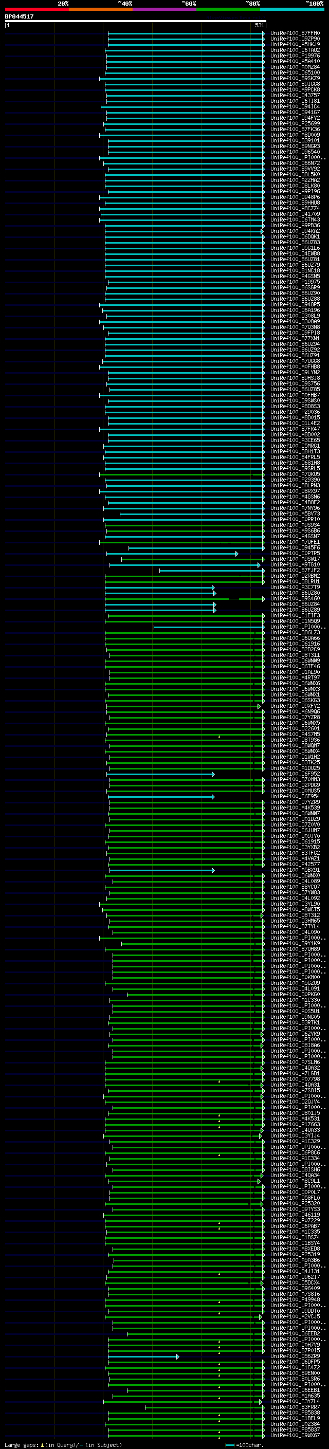The height and width of the screenshot is (1449, 329).
Task: Select hit label UniRef100_Q96540
Action: coord(295,152)
